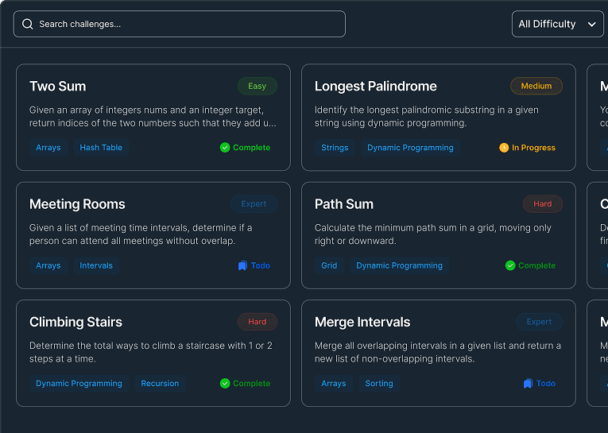Image resolution: width=608 pixels, height=433 pixels.
Task: Click the search magnifier icon
Action: (28, 24)
